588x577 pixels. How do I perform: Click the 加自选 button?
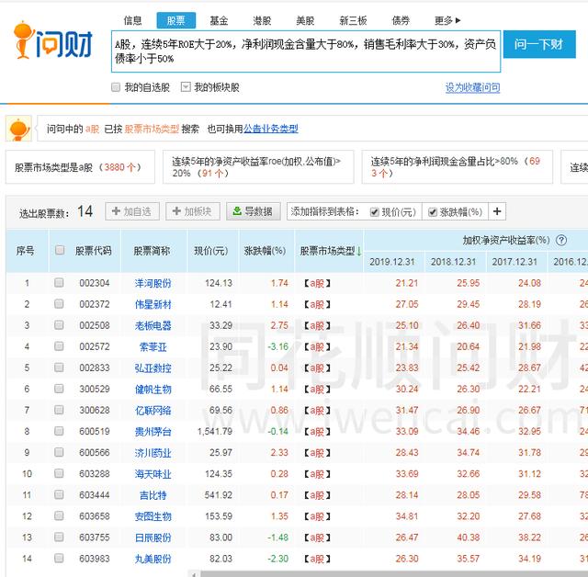pos(132,211)
